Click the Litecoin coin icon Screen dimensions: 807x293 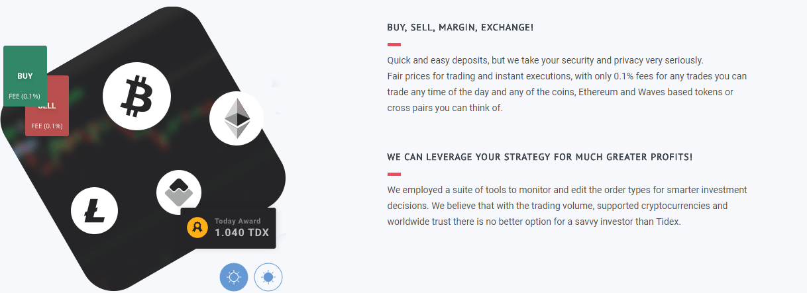94,211
